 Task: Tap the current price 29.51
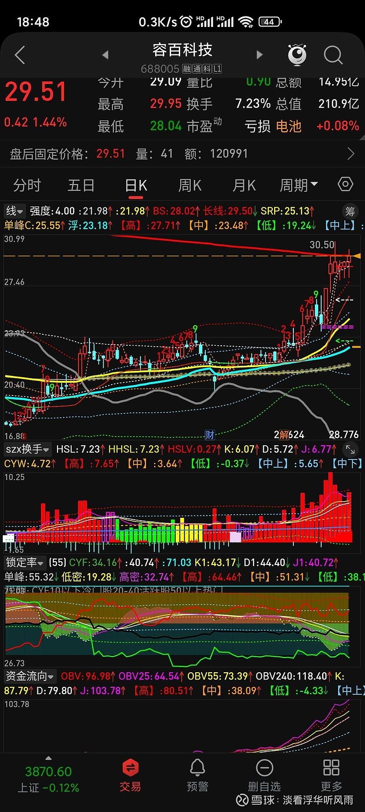[x=36, y=92]
